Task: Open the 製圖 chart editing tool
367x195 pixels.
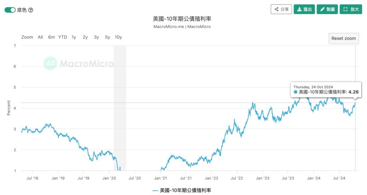Action: [x=327, y=9]
